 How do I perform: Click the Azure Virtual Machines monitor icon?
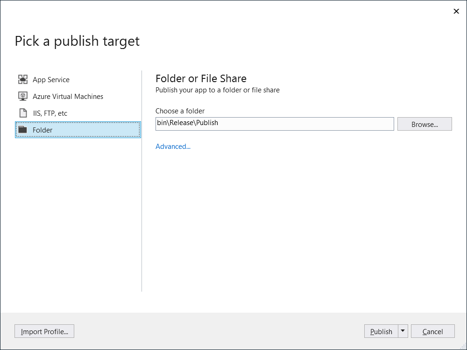23,96
